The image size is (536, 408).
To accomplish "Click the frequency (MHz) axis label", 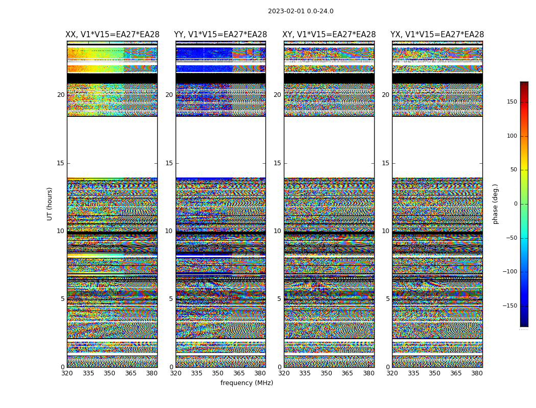I will (x=247, y=382).
